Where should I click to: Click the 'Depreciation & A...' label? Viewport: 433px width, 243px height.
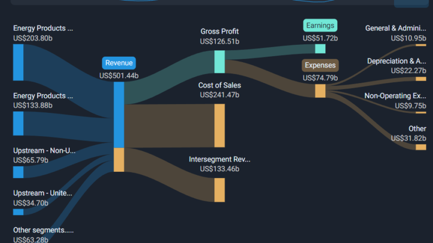coord(397,61)
